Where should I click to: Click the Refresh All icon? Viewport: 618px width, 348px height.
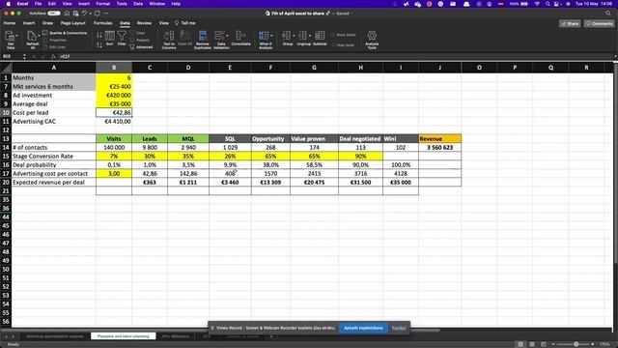tap(31, 36)
